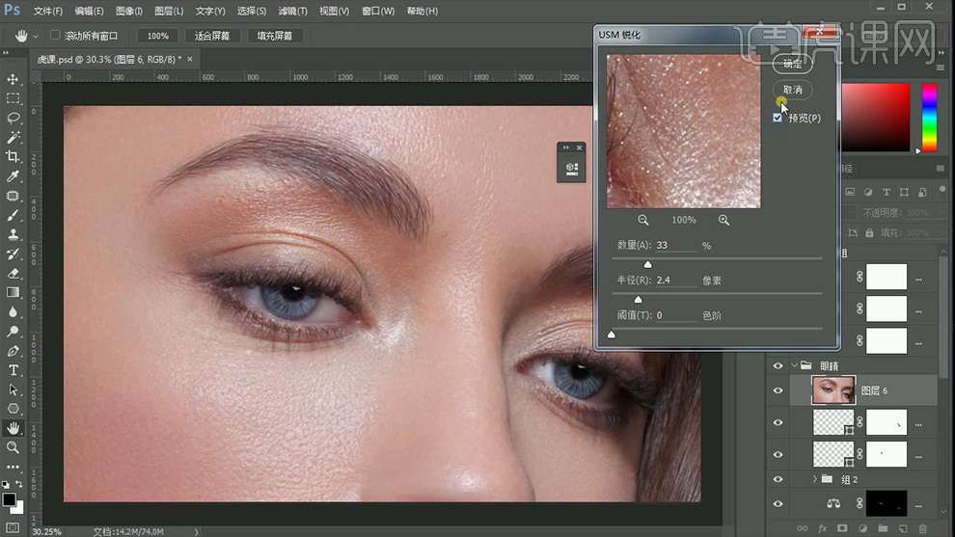The height and width of the screenshot is (537, 955).
Task: Open the 滤镜(T) menu
Action: pos(292,11)
